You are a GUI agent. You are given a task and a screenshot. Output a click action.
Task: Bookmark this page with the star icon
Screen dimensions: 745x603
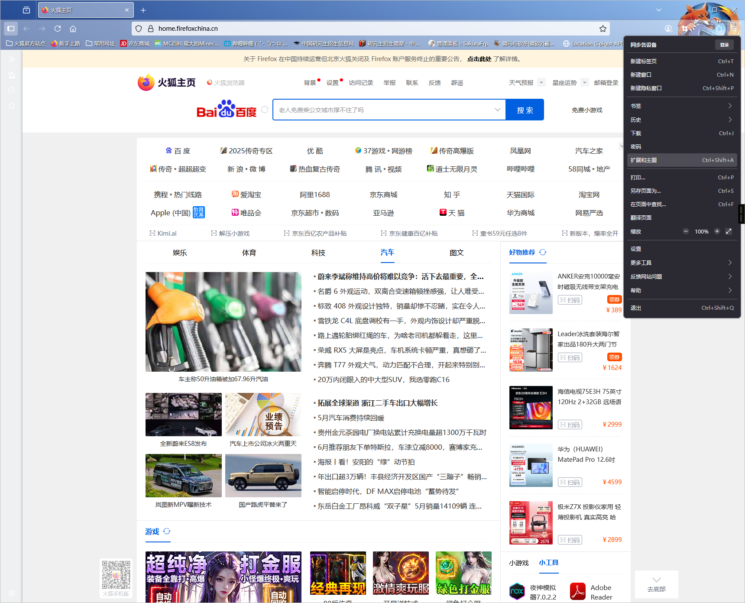(x=602, y=29)
